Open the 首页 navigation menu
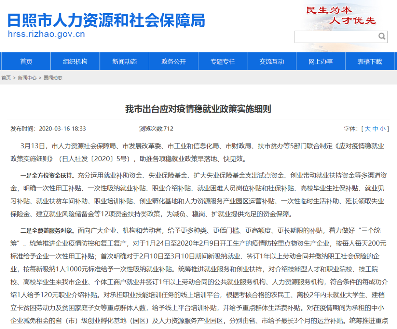 (x=26, y=61)
